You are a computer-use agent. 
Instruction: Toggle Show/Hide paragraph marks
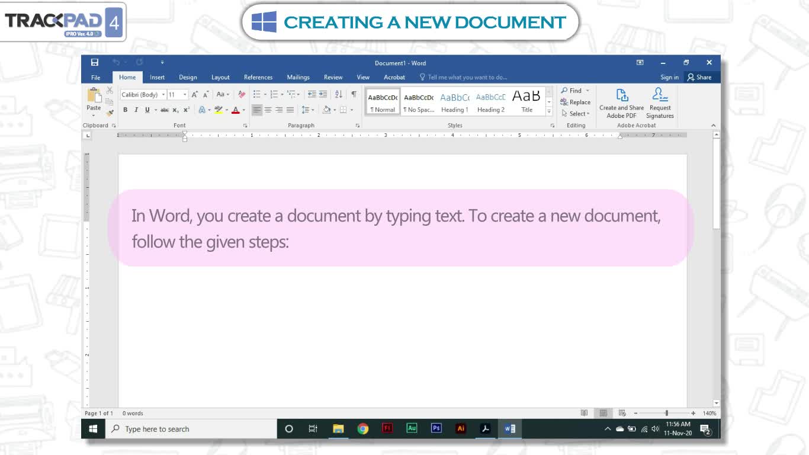354,94
